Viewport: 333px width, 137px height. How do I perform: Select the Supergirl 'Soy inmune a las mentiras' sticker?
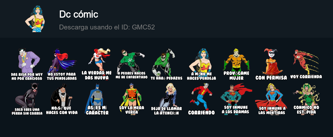[x=271, y=99]
